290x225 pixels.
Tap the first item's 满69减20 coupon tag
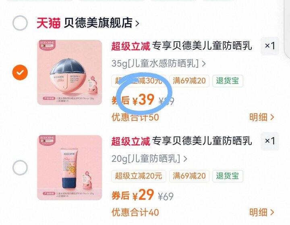pyautogui.click(x=189, y=81)
